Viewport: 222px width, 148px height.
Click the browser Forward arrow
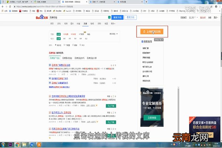(x=6, y=7)
